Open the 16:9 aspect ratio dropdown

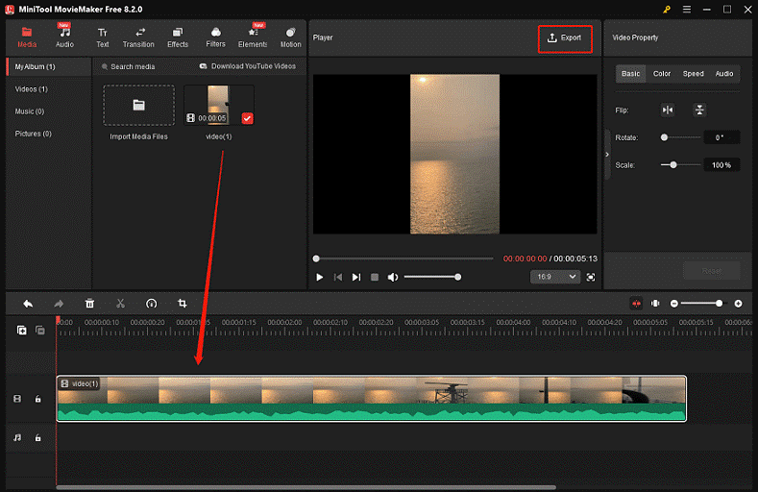555,277
